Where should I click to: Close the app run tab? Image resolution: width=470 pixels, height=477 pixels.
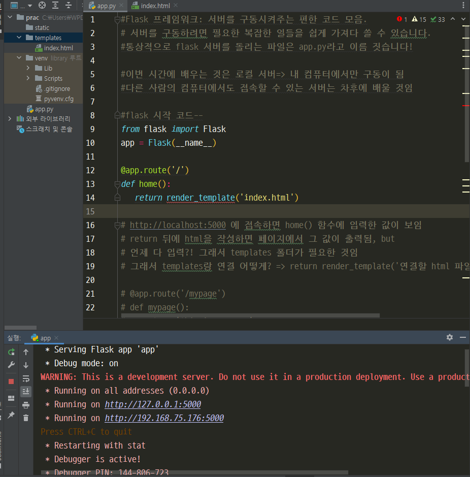point(56,338)
